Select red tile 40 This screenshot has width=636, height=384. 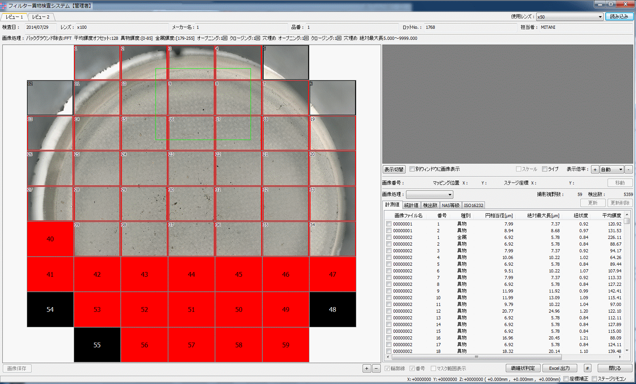50,239
